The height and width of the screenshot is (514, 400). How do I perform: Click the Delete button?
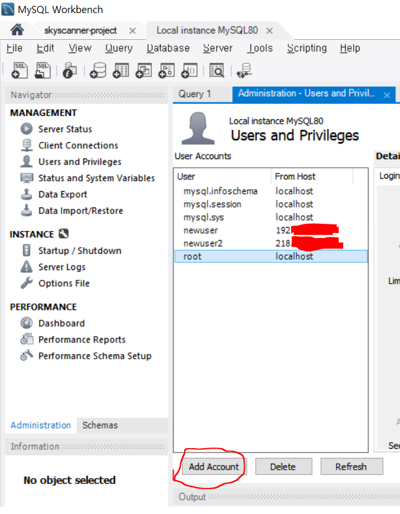283,466
